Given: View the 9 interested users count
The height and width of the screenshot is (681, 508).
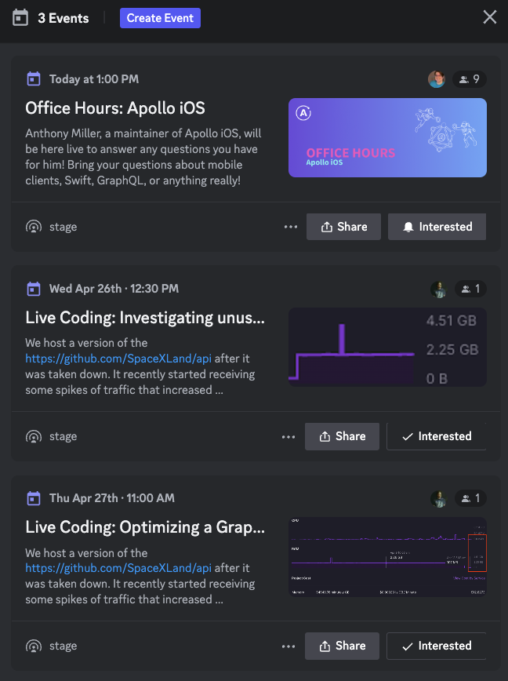Looking at the screenshot, I should [x=470, y=79].
